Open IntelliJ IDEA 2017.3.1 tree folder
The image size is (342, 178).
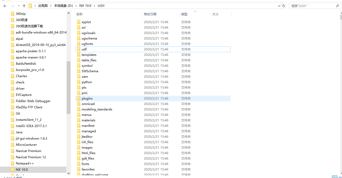[x=31, y=126]
